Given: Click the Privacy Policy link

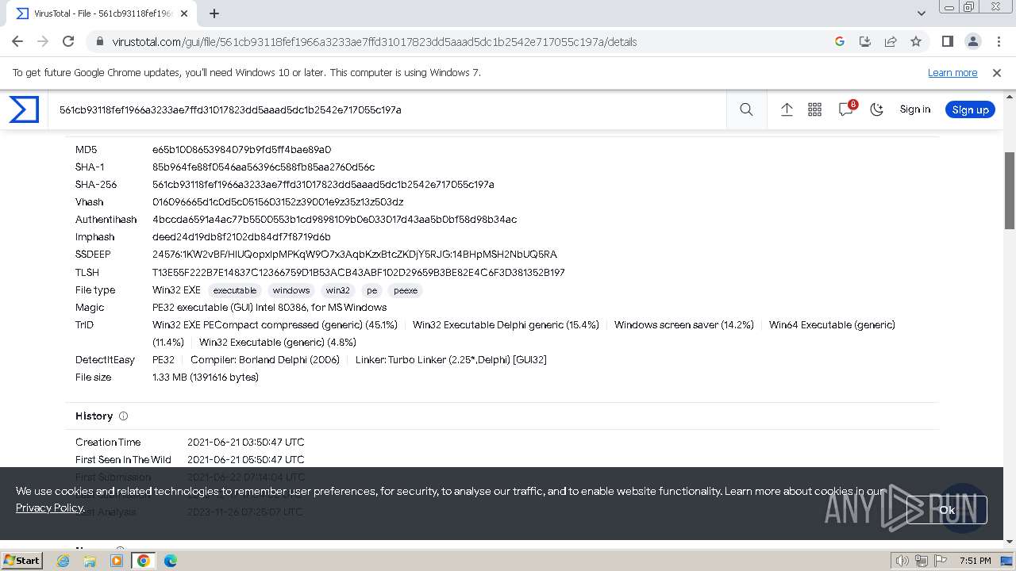Looking at the screenshot, I should 49,508.
